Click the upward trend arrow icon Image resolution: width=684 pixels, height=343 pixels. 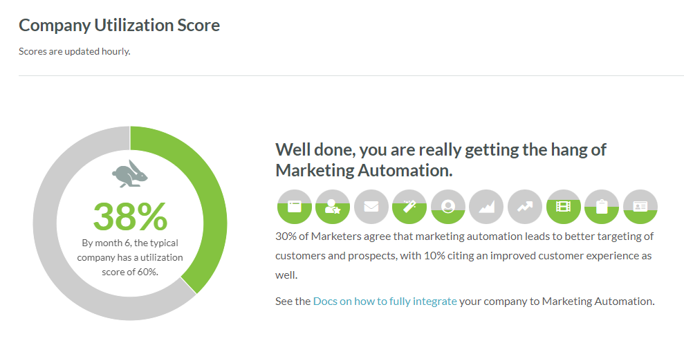pos(525,207)
